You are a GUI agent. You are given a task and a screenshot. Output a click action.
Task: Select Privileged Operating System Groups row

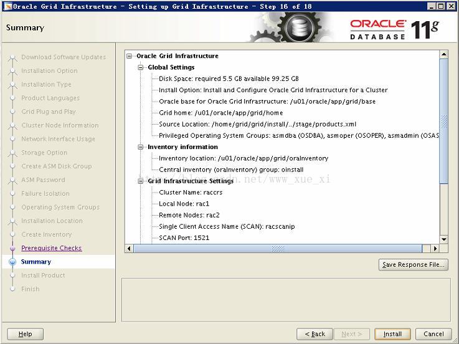[299, 135]
